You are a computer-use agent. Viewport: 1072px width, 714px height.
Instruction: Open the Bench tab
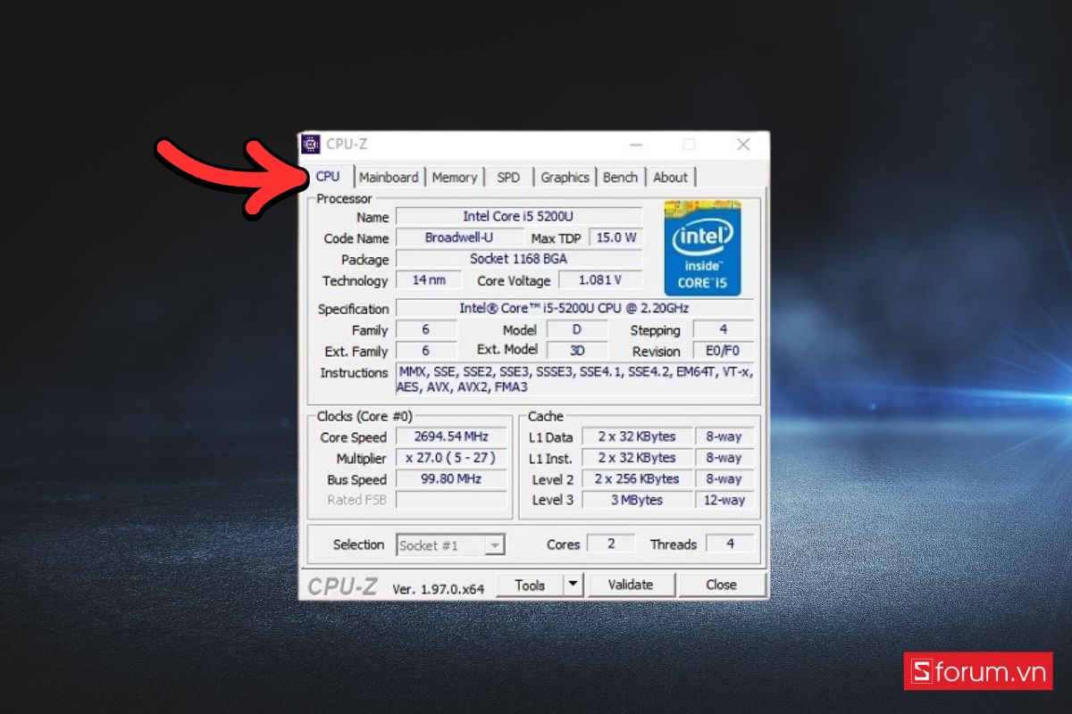coord(620,177)
